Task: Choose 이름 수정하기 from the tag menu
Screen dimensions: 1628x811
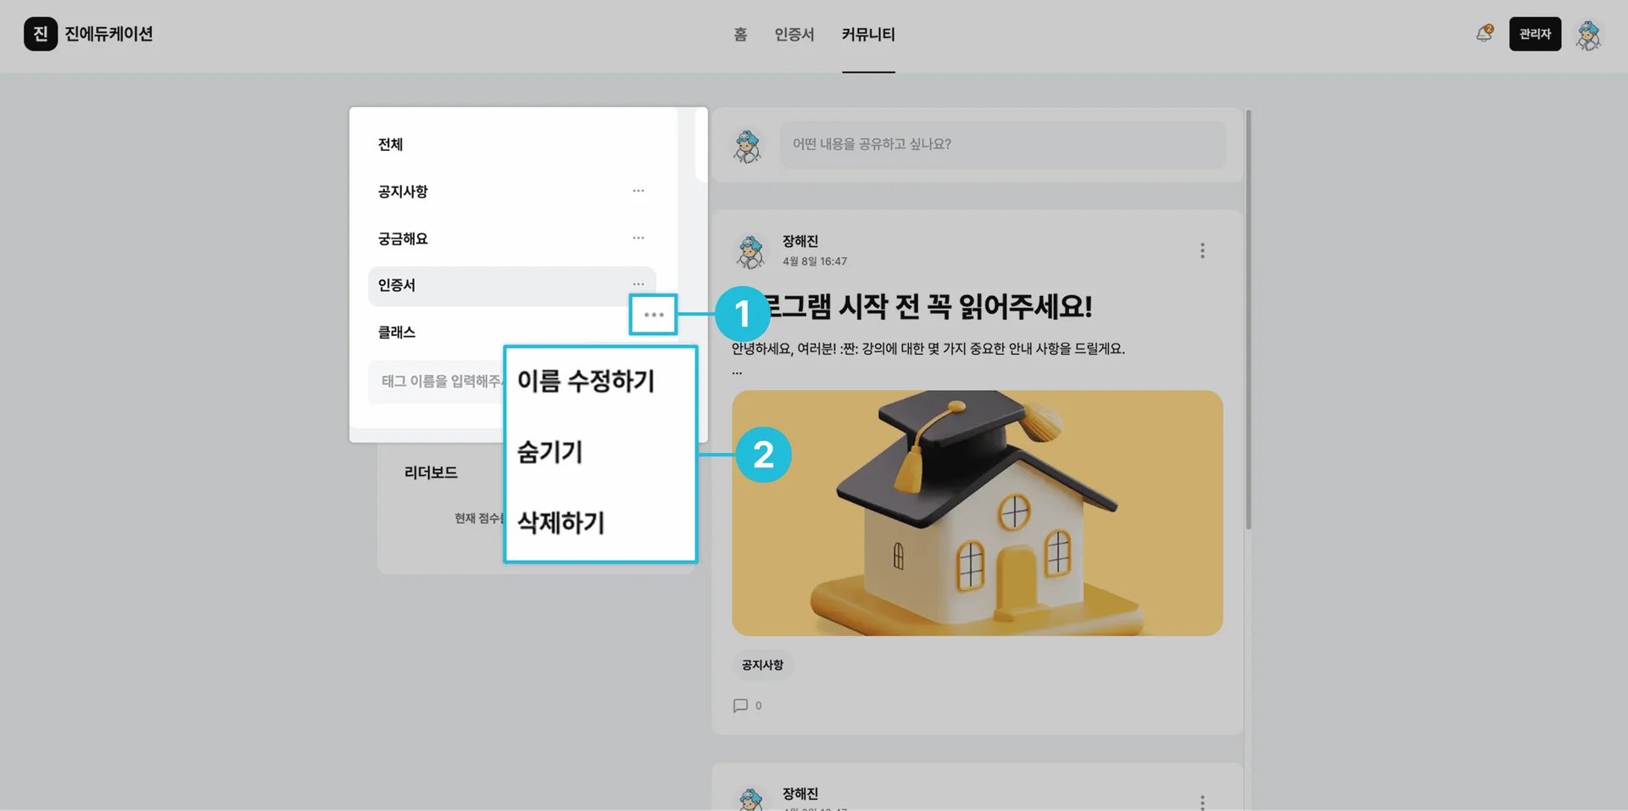Action: click(x=586, y=381)
